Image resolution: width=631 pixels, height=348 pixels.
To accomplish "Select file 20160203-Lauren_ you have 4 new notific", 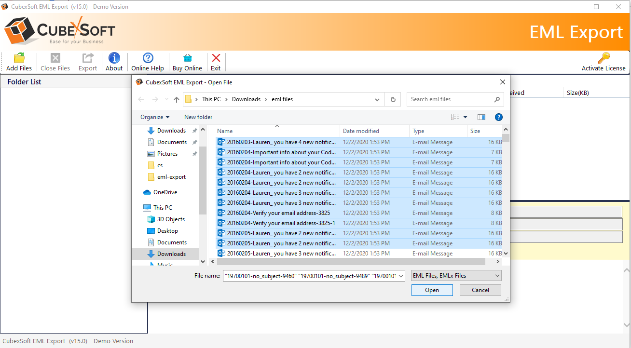I will pos(359,142).
